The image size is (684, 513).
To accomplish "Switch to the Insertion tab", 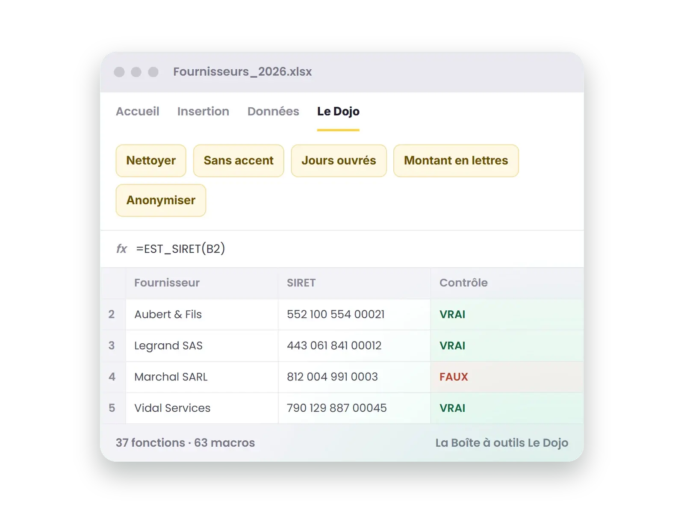I will pos(203,111).
